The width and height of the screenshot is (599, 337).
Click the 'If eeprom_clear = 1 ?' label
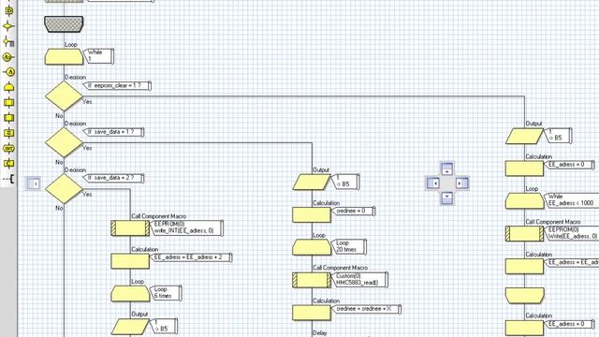point(117,85)
